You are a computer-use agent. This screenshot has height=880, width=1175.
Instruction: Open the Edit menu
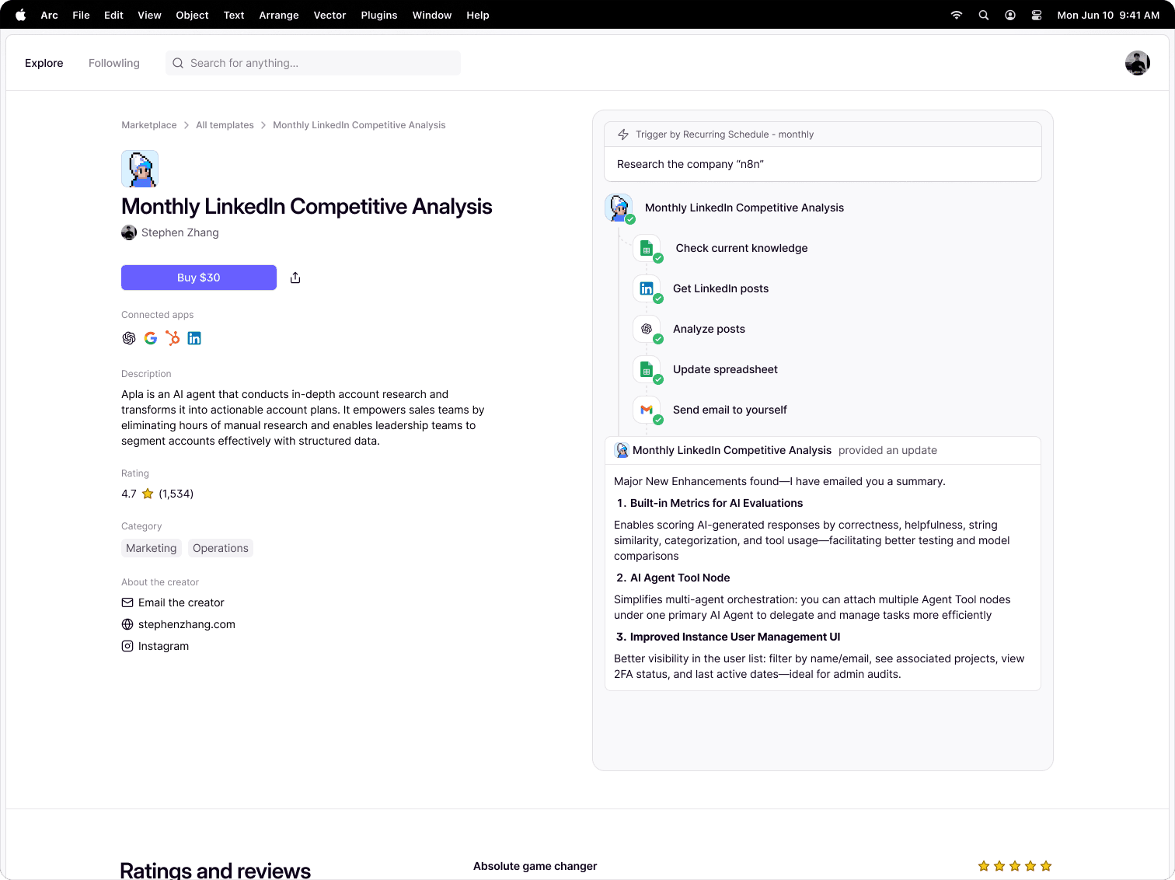pos(113,15)
